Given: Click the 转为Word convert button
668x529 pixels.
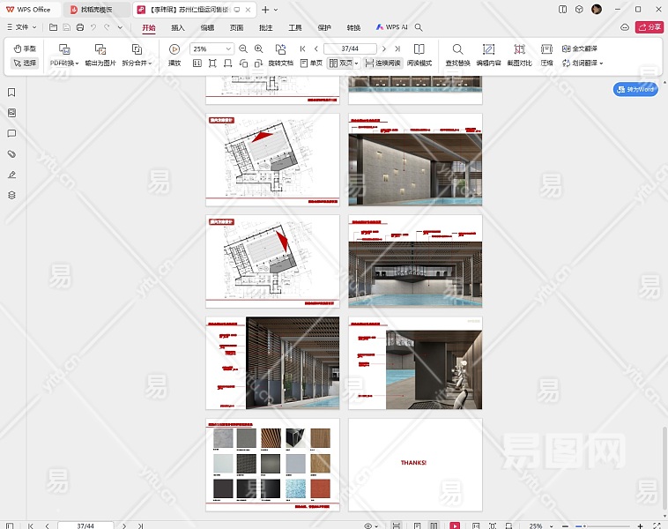Looking at the screenshot, I should click(635, 89).
